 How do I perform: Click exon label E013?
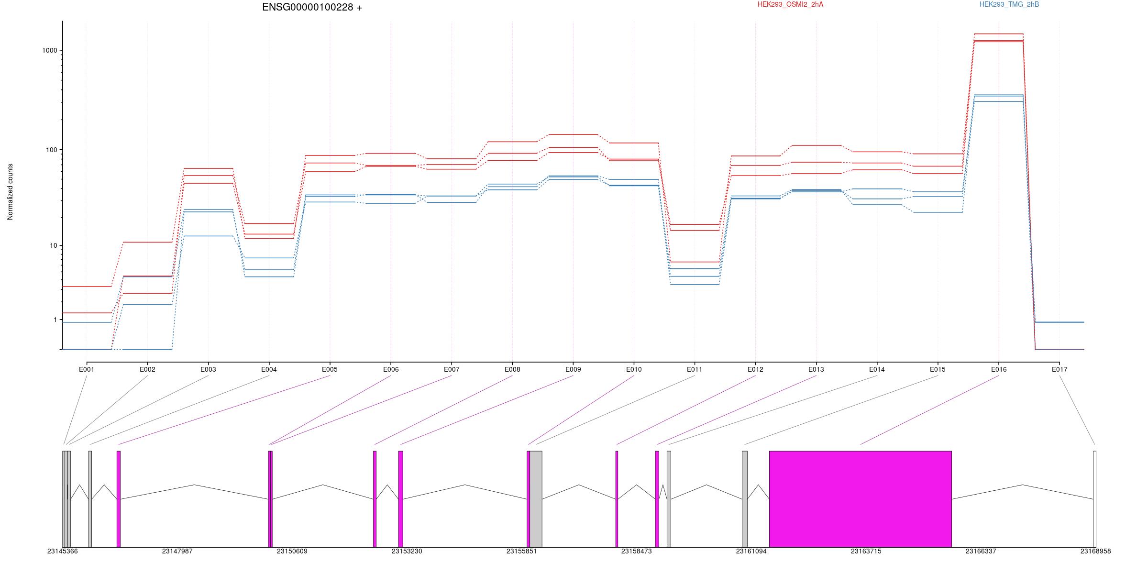(816, 369)
